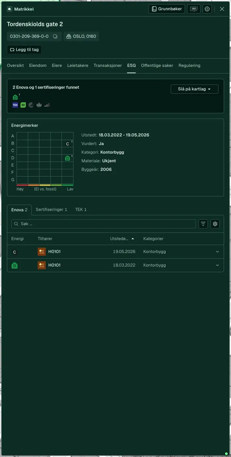Screen dimensions: 231x457
Task: Select the C marker in energy grid
Action: (68, 144)
